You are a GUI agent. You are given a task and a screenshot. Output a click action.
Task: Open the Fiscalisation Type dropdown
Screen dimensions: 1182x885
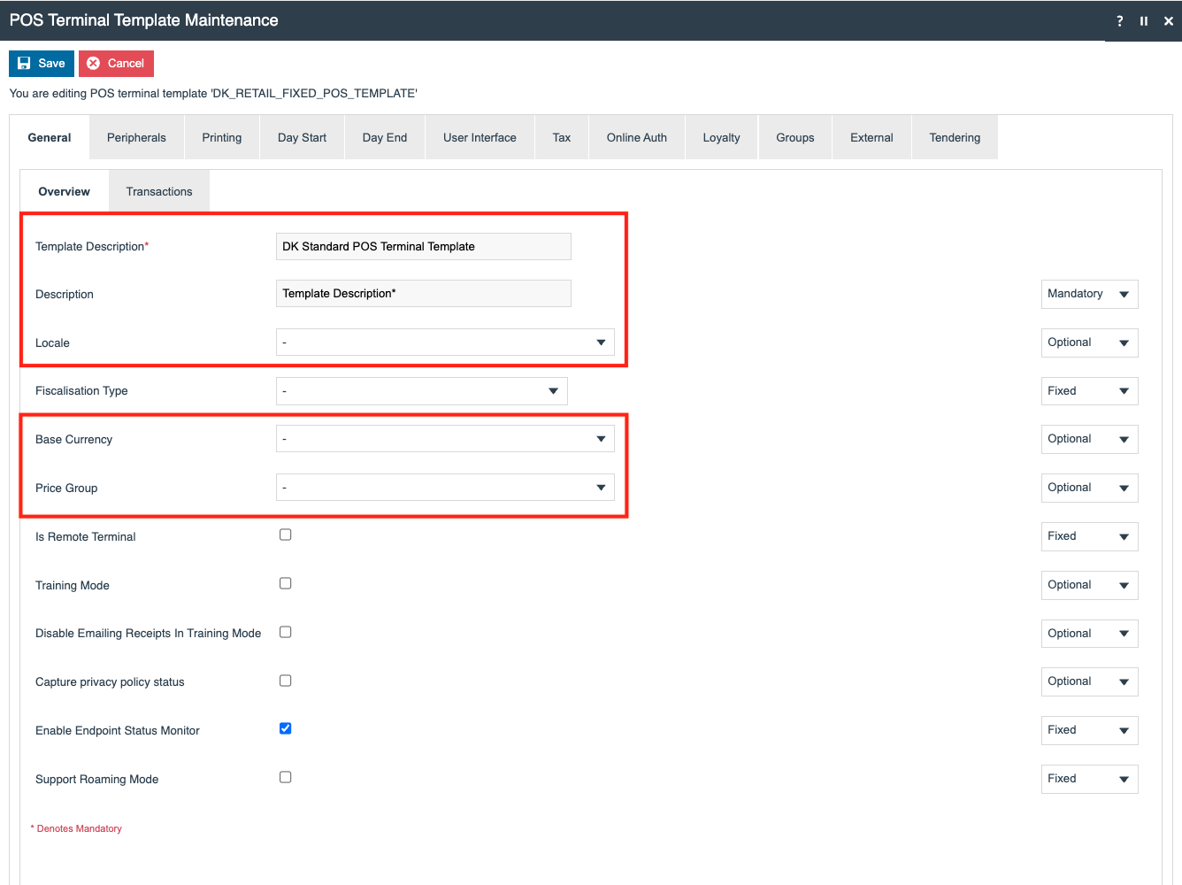(x=422, y=391)
